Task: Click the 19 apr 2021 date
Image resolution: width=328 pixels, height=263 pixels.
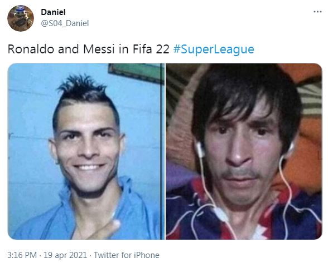Action: (65, 255)
